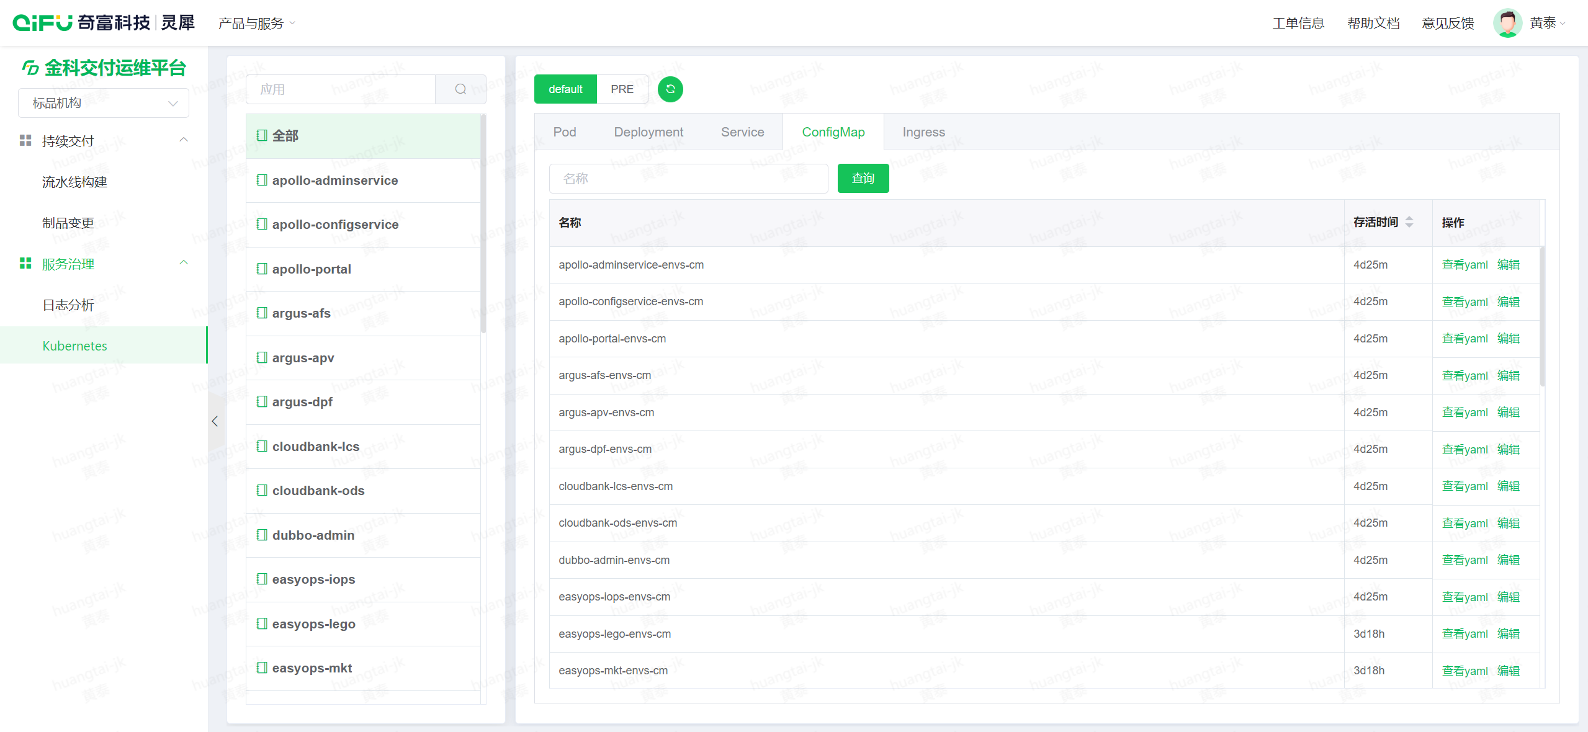Collapse the 持续交付 menu section chevron

click(x=184, y=140)
